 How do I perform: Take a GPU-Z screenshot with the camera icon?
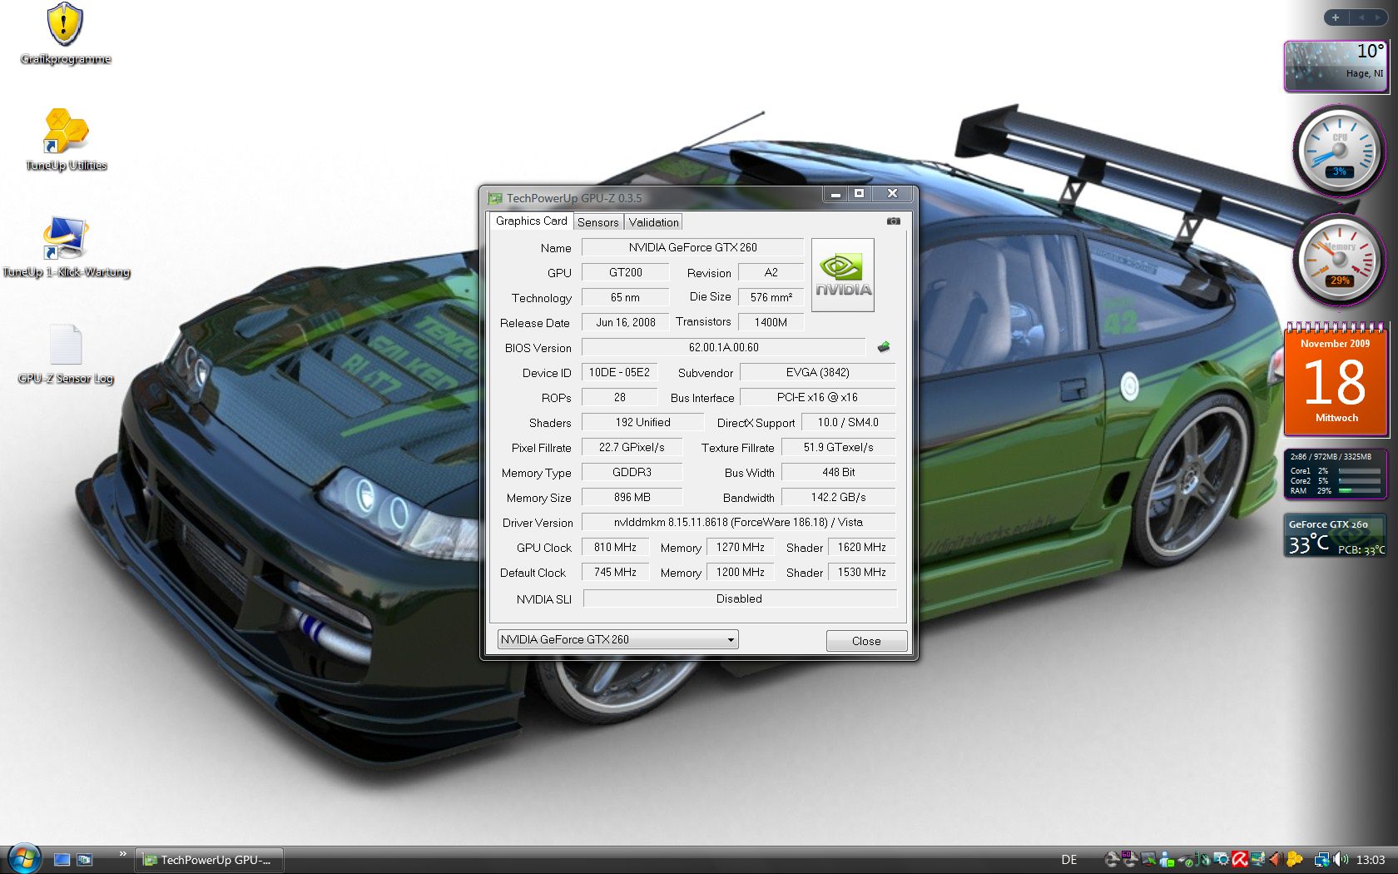click(893, 221)
